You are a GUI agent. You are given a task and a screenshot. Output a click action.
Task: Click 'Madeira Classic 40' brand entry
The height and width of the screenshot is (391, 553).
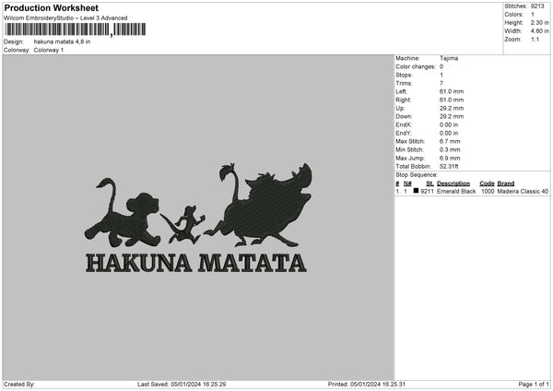point(523,191)
